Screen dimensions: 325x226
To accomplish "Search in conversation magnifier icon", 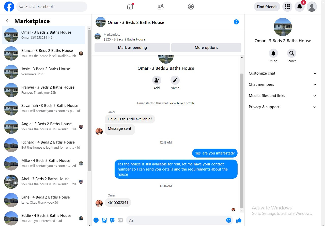I will point(291,53).
